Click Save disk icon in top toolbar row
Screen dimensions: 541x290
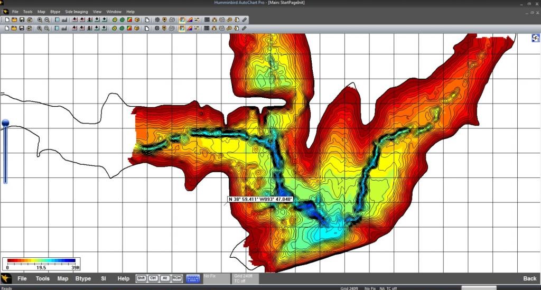[22, 20]
